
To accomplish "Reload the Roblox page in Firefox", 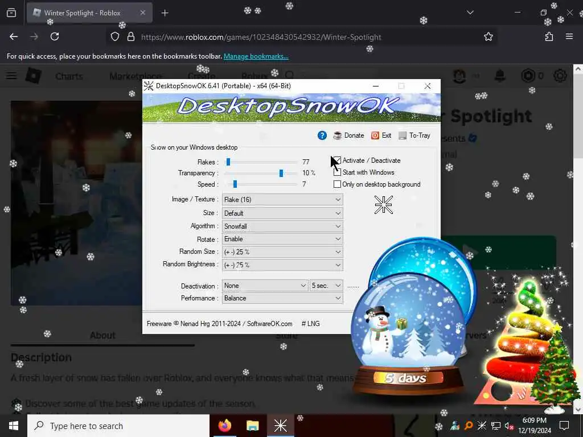I will (55, 36).
